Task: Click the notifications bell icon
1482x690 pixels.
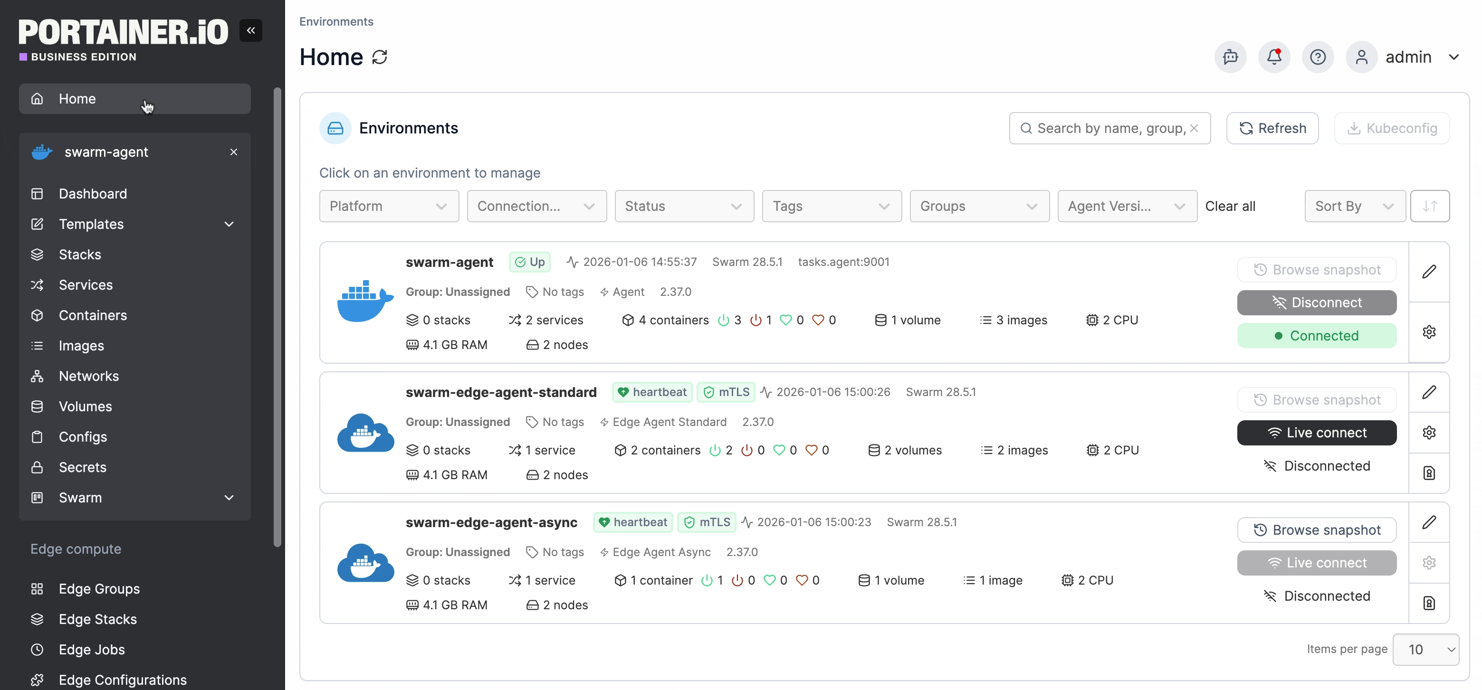Action: pos(1274,57)
